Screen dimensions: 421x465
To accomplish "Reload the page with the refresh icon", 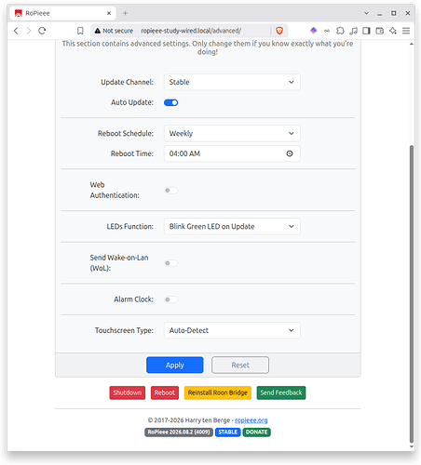I will click(42, 31).
